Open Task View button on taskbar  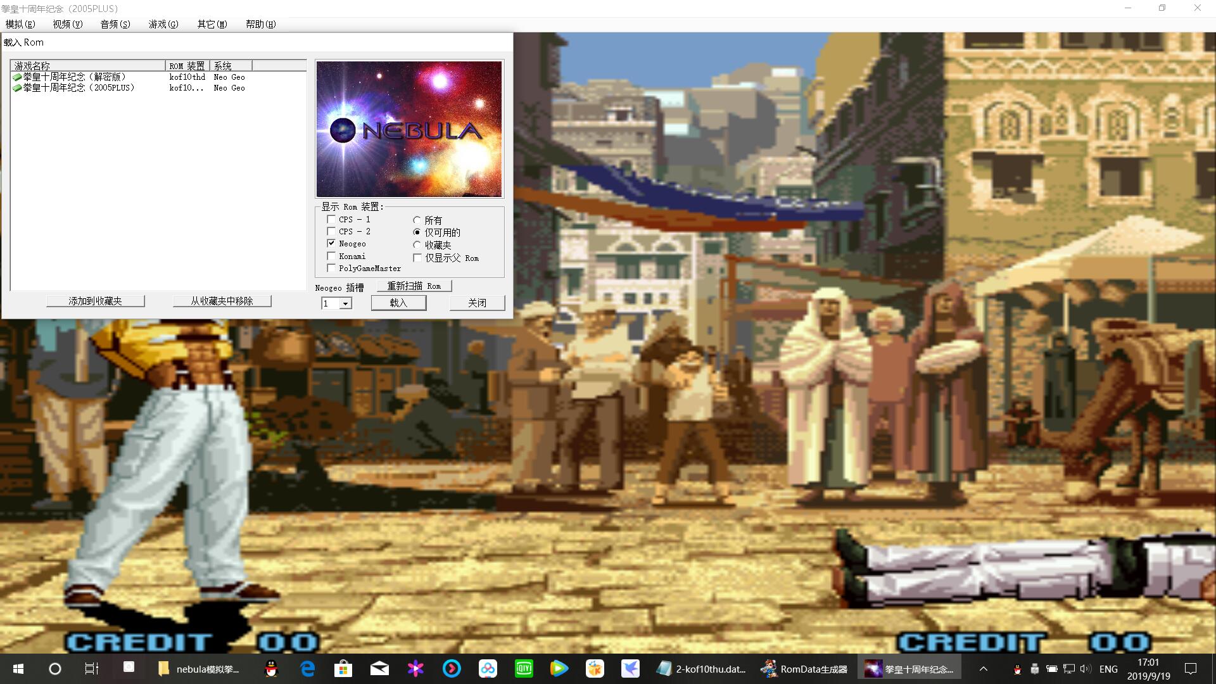[x=92, y=669]
